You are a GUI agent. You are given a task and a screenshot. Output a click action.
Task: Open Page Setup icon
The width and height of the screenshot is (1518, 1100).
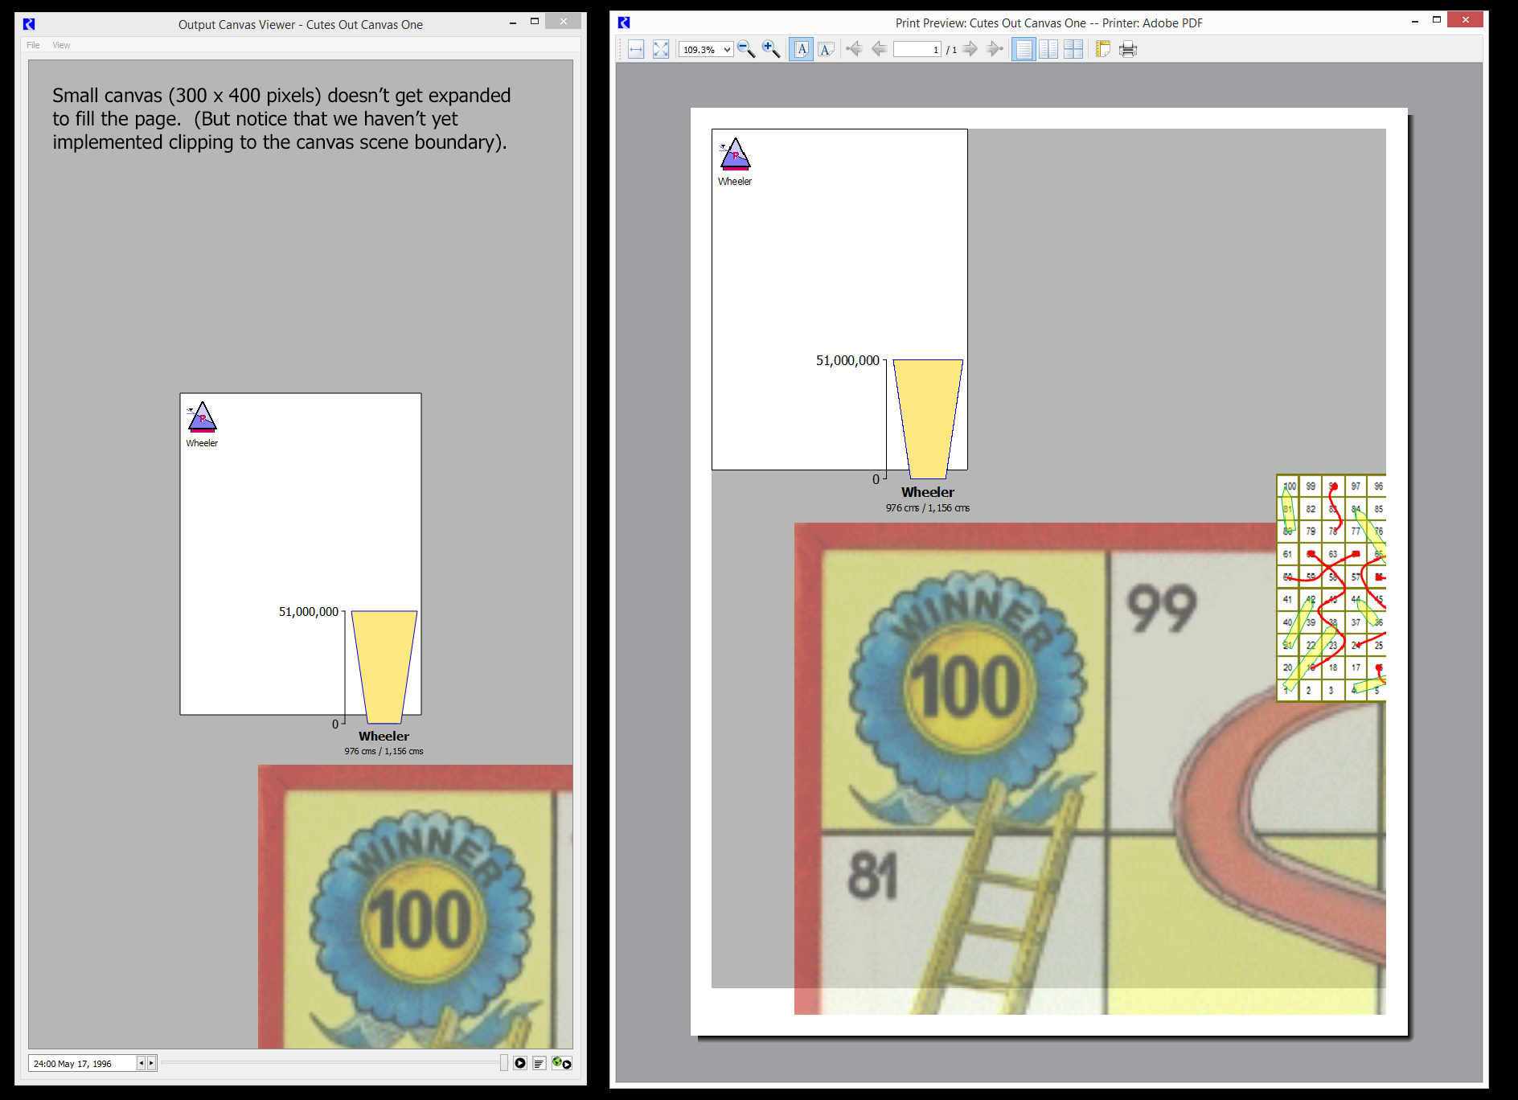click(1103, 50)
